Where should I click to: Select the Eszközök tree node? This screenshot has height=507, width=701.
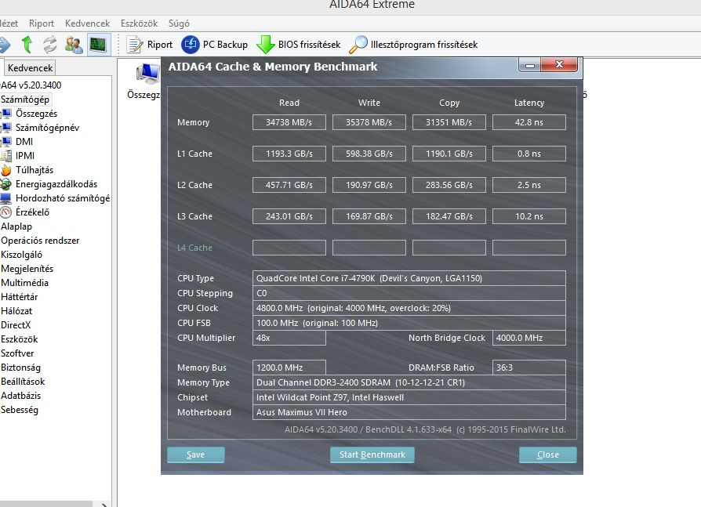tap(20, 339)
